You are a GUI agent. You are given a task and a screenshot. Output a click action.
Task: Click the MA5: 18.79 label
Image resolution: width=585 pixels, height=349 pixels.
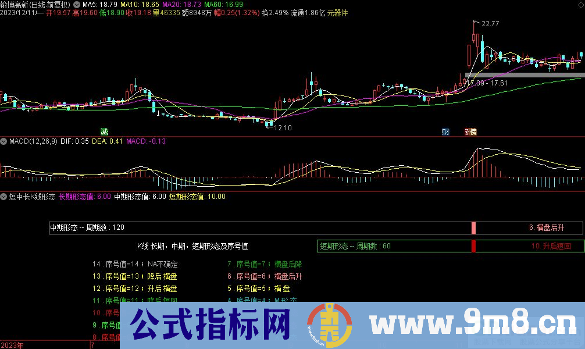[99, 5]
